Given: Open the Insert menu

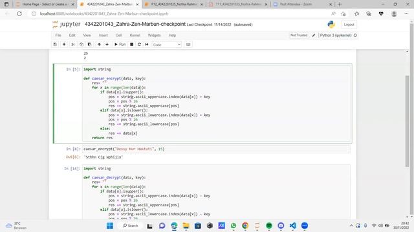Looking at the screenshot, I should click(103, 35).
